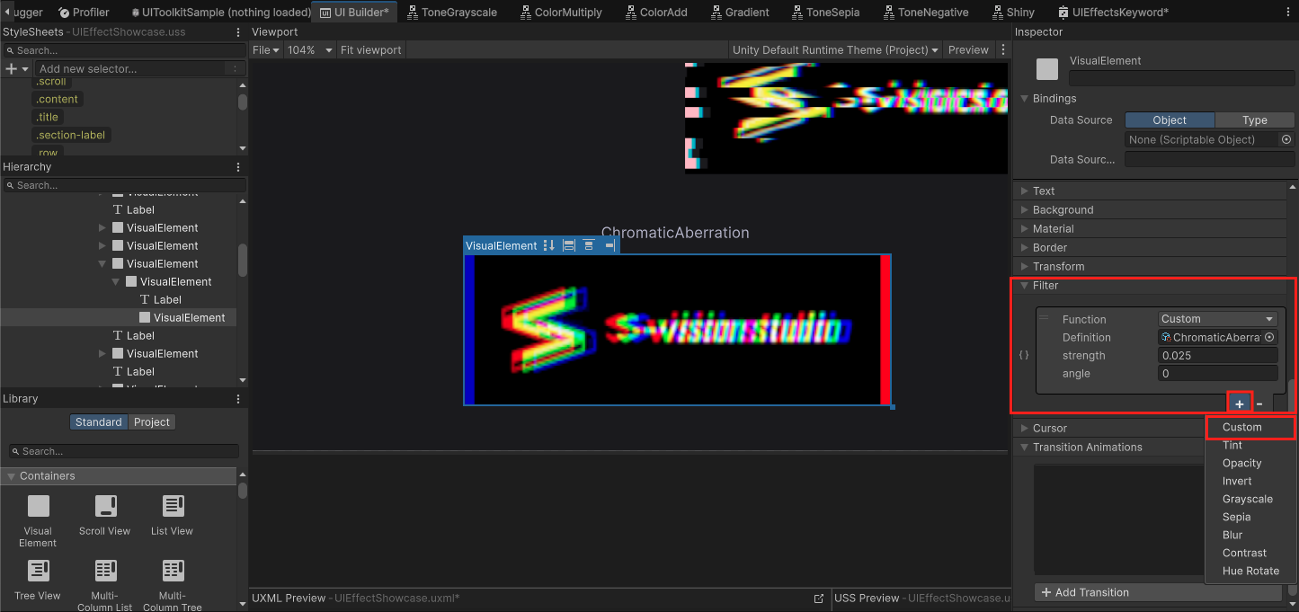Click the Hierarchy search field
1299x612 pixels.
tap(124, 185)
